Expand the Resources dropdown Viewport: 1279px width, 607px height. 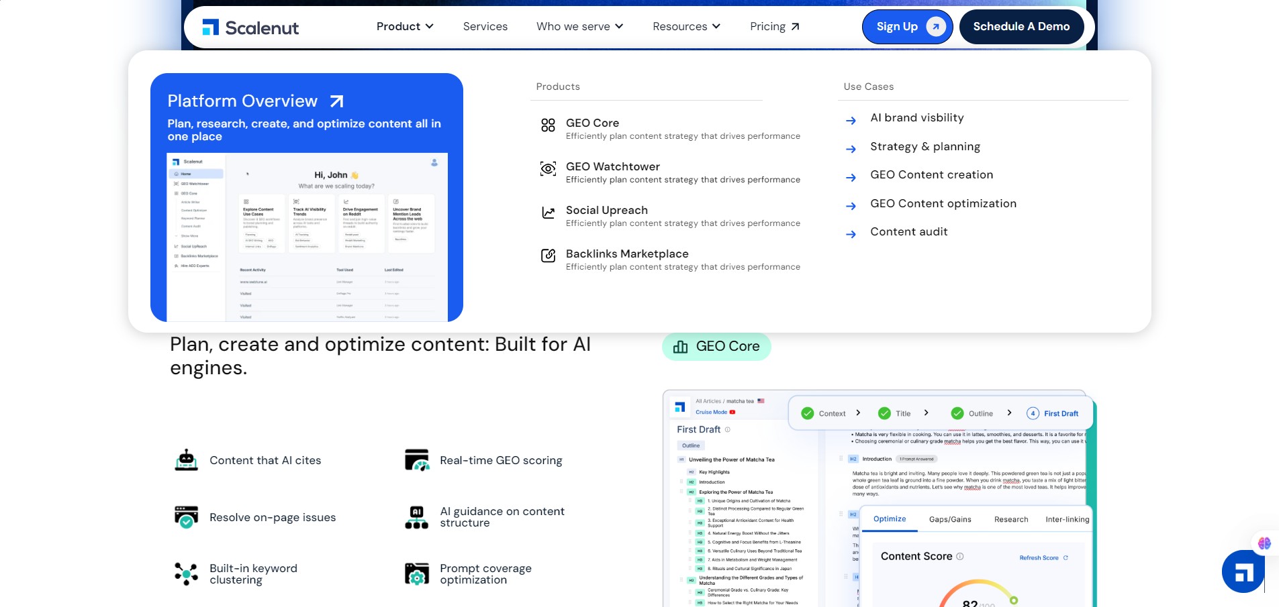click(686, 26)
